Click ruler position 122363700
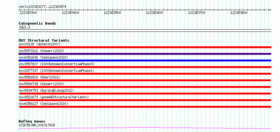Image resolution: width=280 pixels, height=132 pixels. [x=197, y=13]
